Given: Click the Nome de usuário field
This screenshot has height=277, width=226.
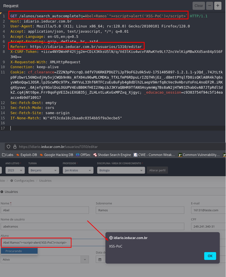Looking at the screenshot, I should [92, 227].
